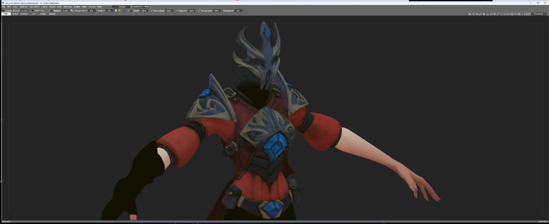Switch to the Paint room tab
This screenshot has width=549, height=224.
point(5,14)
